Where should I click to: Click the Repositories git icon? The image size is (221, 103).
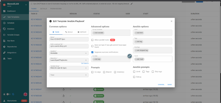click(x=4, y=47)
